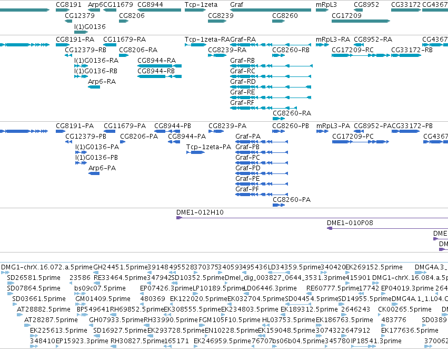
Task: Click the CG33172-RB transcript label
Action: pos(412,50)
